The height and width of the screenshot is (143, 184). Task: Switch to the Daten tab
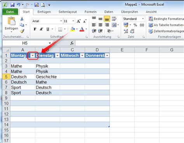coord(109,12)
